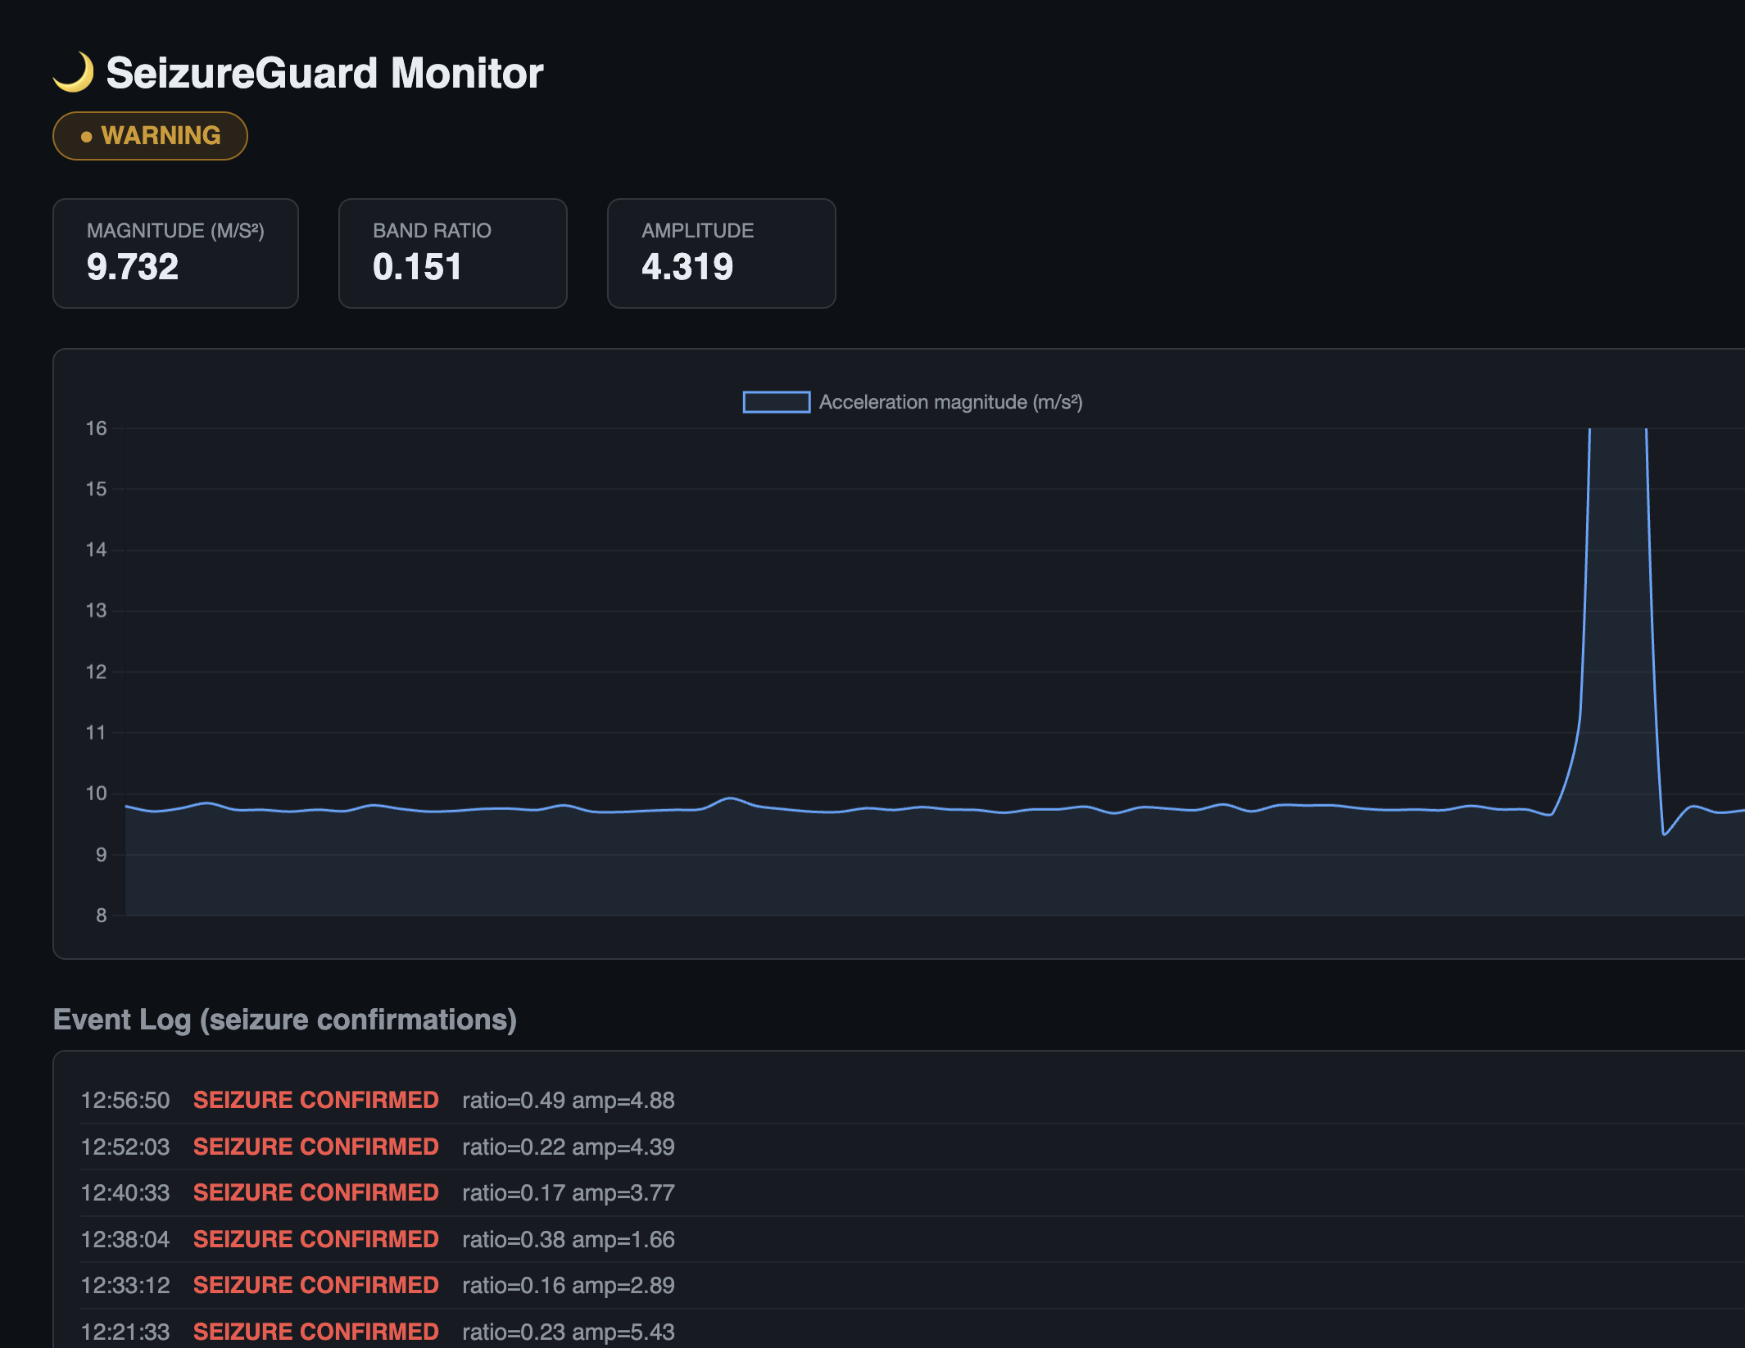The image size is (1745, 1348).
Task: Click the acceleration spike peak on chart
Action: [1617, 432]
